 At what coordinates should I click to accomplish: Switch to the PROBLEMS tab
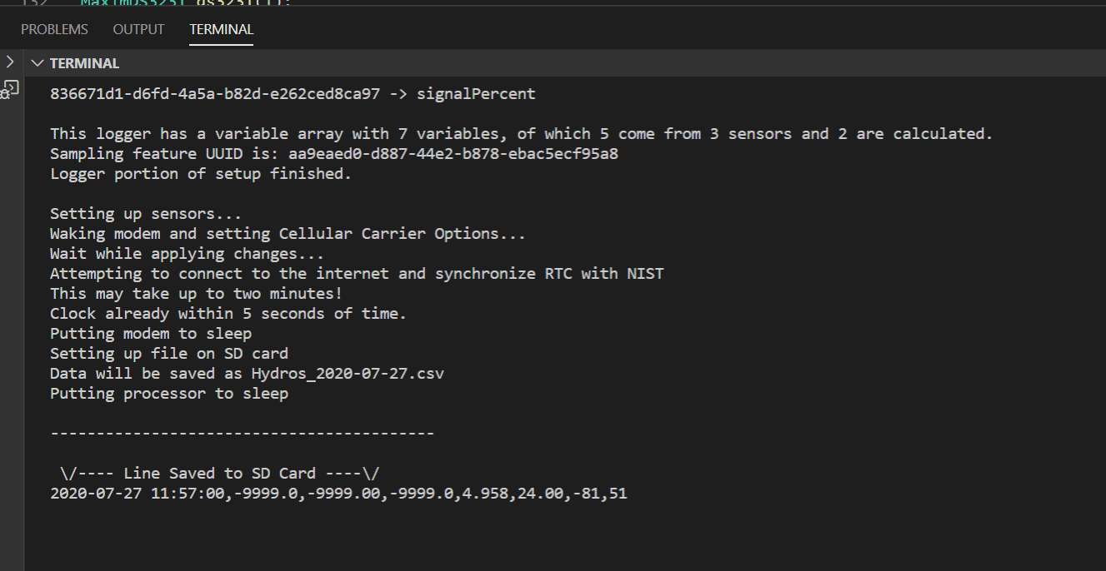point(54,29)
